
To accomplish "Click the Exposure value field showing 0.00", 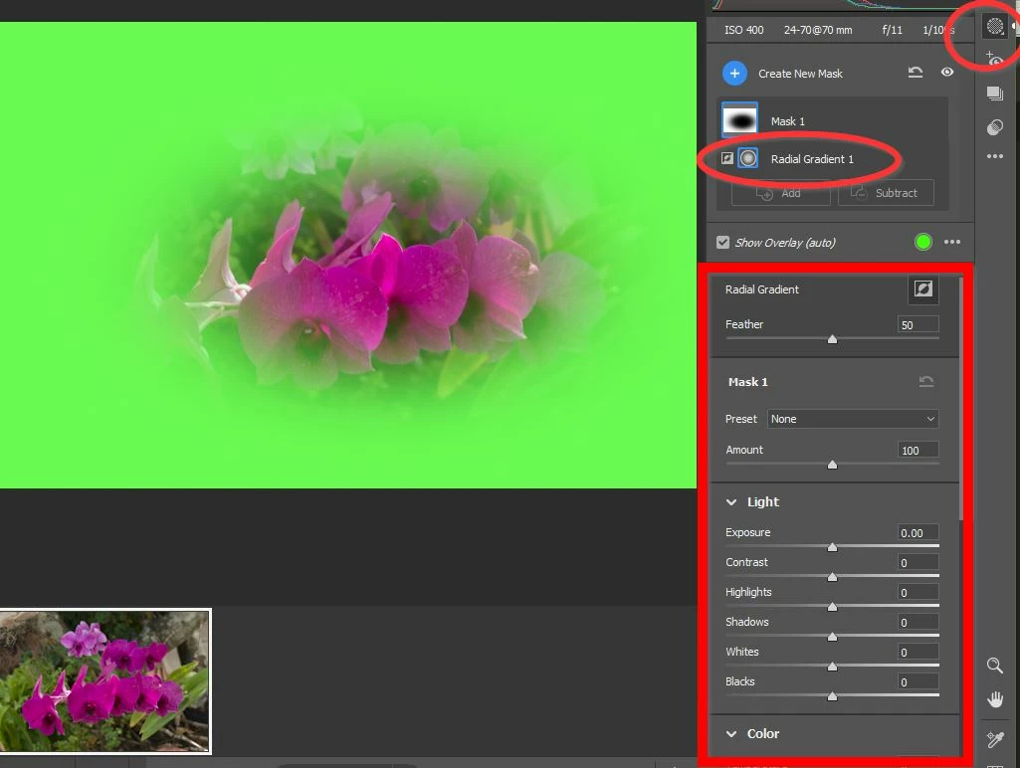I will tap(918, 532).
